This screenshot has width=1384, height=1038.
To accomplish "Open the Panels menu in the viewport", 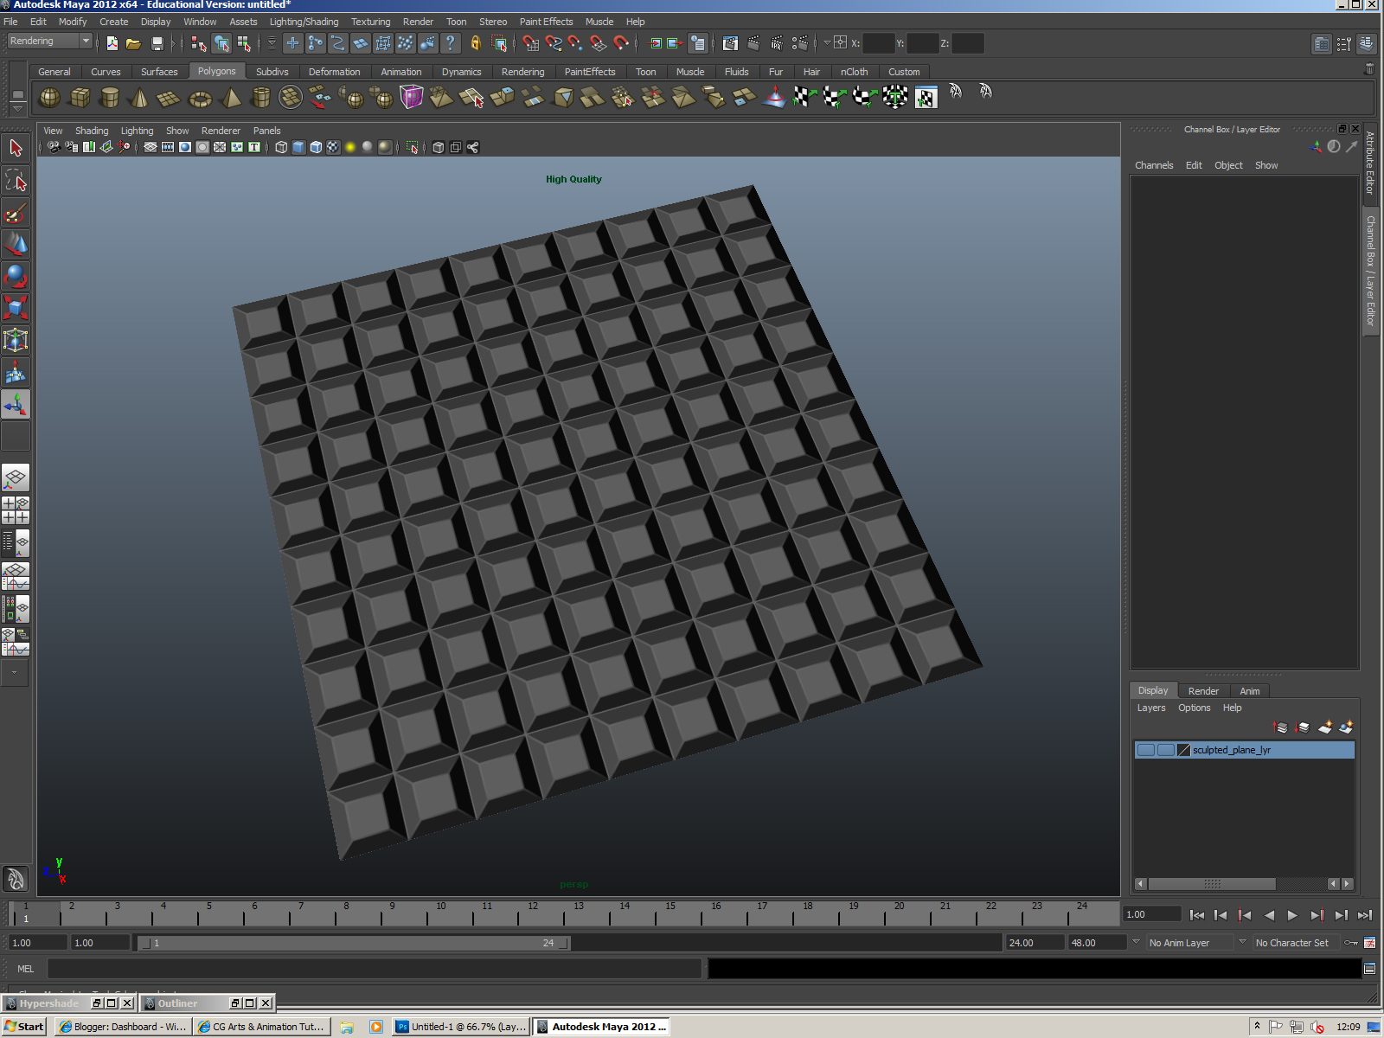I will coord(266,131).
